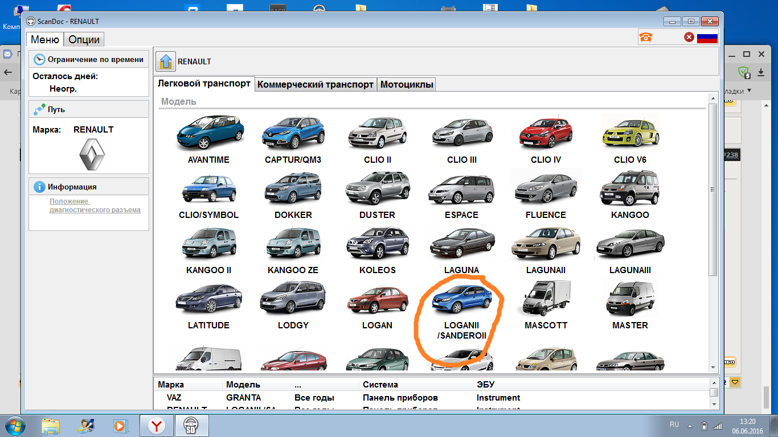Image resolution: width=778 pixels, height=437 pixels.
Task: Switch to Мотоциклы tab
Action: (407, 84)
